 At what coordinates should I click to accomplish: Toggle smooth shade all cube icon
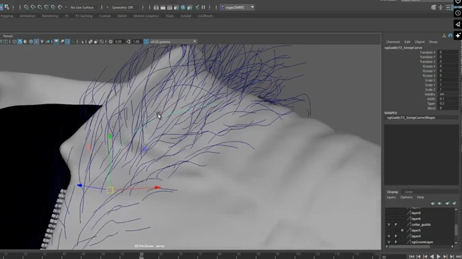point(20,42)
